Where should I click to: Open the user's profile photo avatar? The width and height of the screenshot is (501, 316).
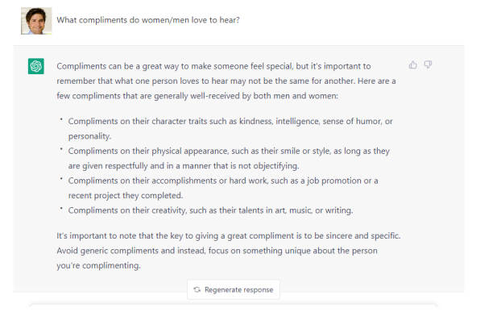(x=36, y=21)
